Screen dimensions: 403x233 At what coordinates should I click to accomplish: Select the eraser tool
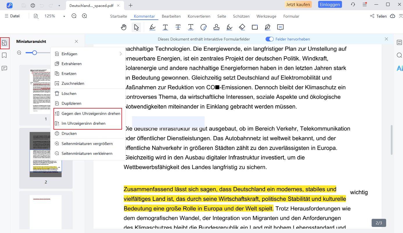pyautogui.click(x=242, y=27)
